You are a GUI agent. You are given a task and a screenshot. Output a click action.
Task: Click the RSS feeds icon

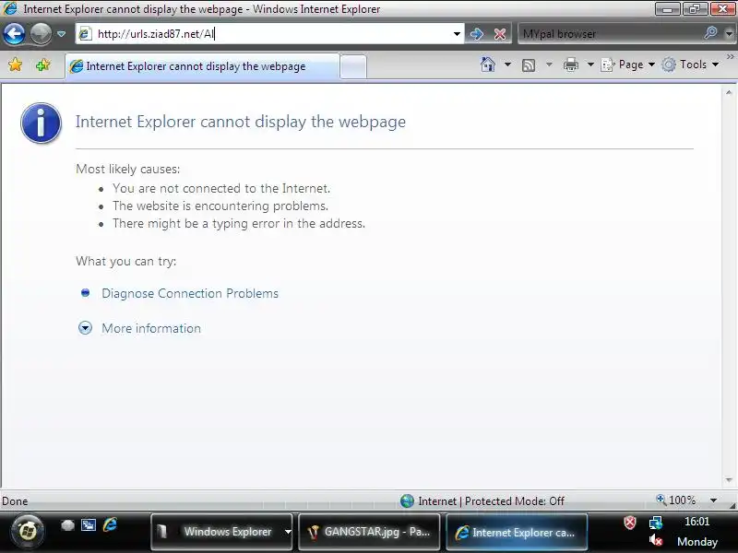[529, 65]
